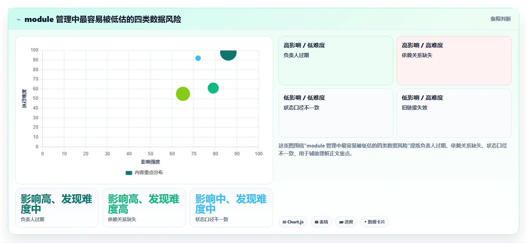Open the 高影响 / 低难度 quadrant card
This screenshot has width=527, height=243.
point(336,61)
